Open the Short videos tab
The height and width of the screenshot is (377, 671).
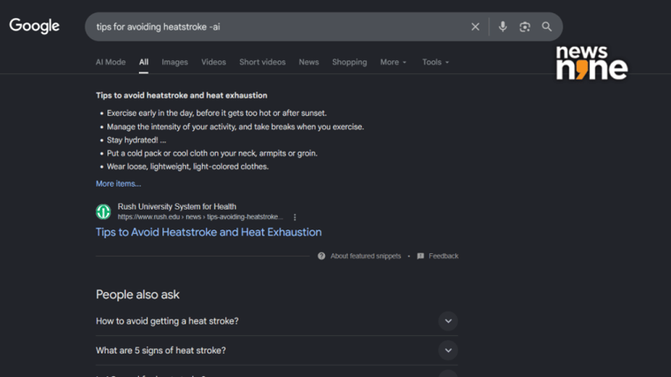point(262,62)
